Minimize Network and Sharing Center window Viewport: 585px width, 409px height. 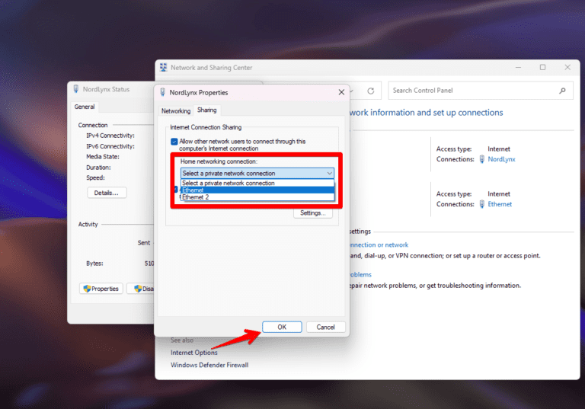click(518, 68)
